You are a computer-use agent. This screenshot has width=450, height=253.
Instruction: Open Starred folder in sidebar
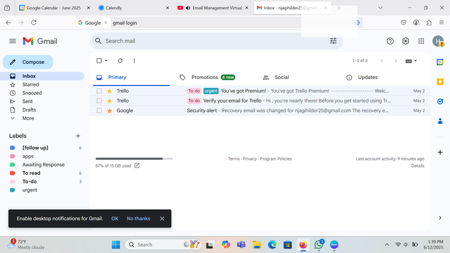30,84
